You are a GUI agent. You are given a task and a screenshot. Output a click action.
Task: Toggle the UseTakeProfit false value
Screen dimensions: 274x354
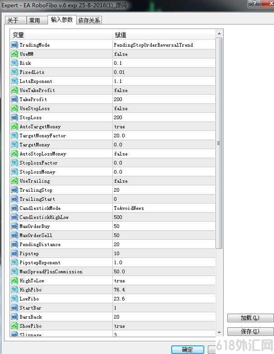(121, 90)
